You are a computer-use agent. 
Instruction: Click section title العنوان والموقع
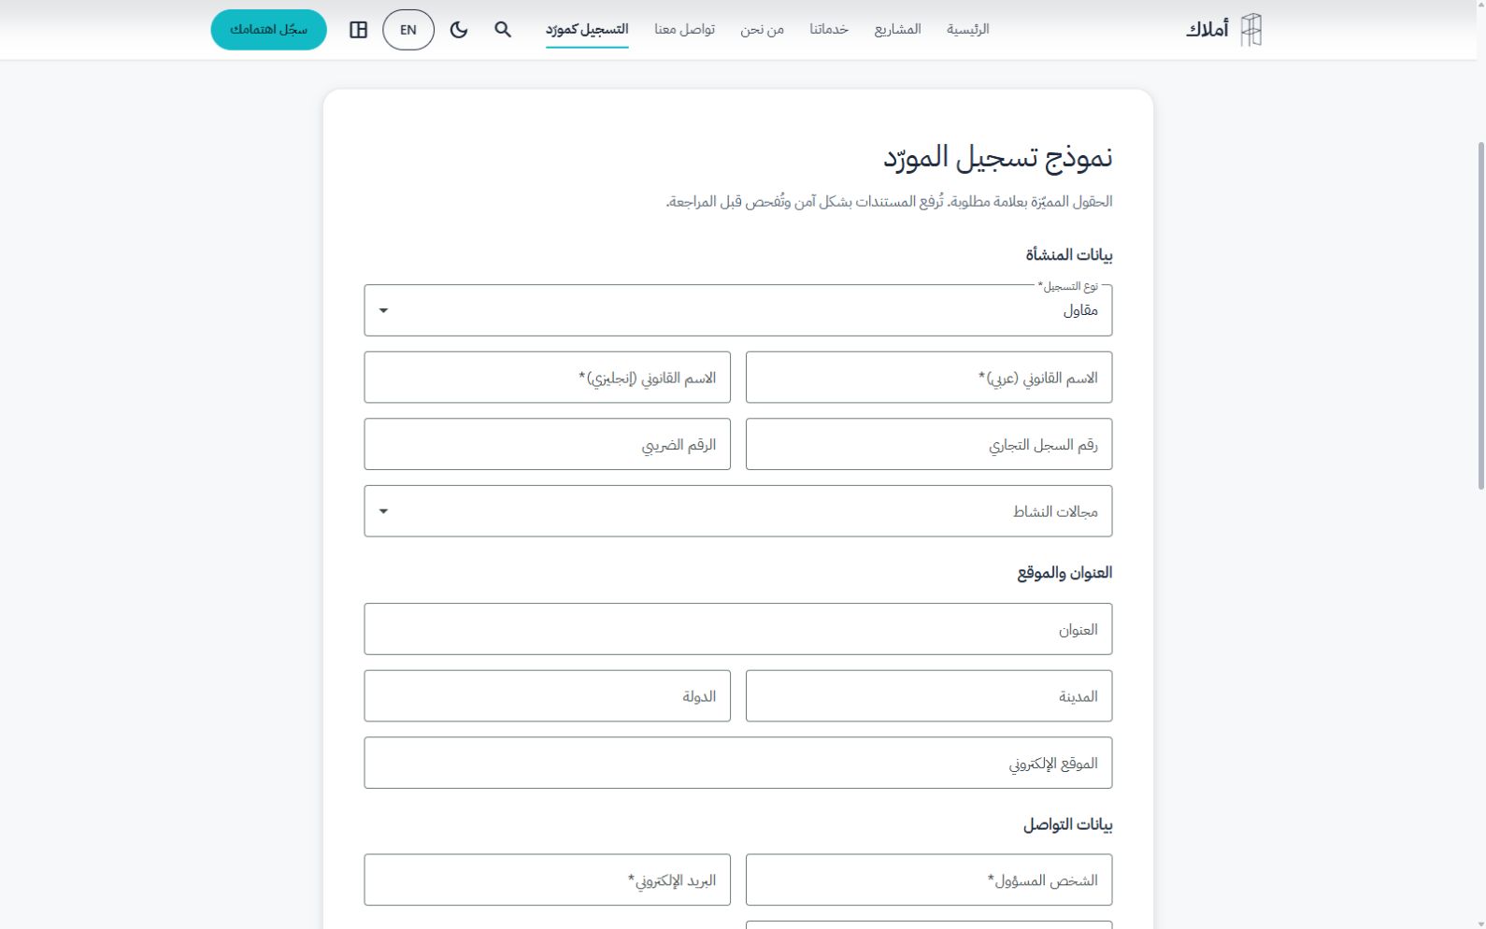click(x=1064, y=573)
